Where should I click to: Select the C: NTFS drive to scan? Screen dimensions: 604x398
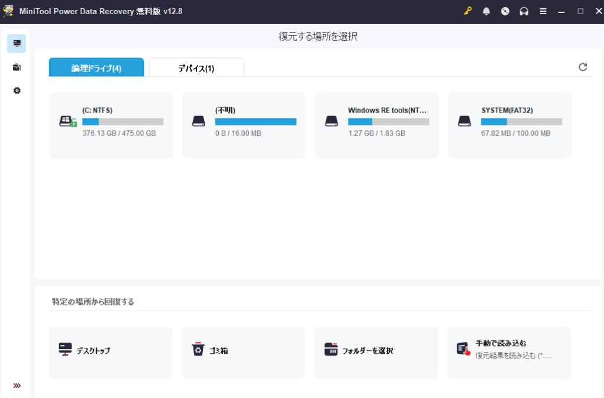click(x=110, y=124)
